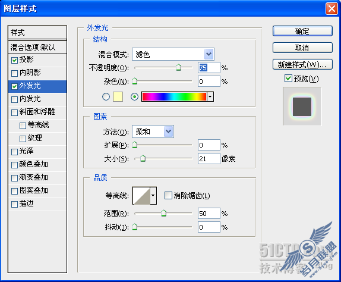Image resolution: width=341 pixels, height=282 pixels.
Task: Click the 不透明度 opacity slider handle
Action: [179, 67]
